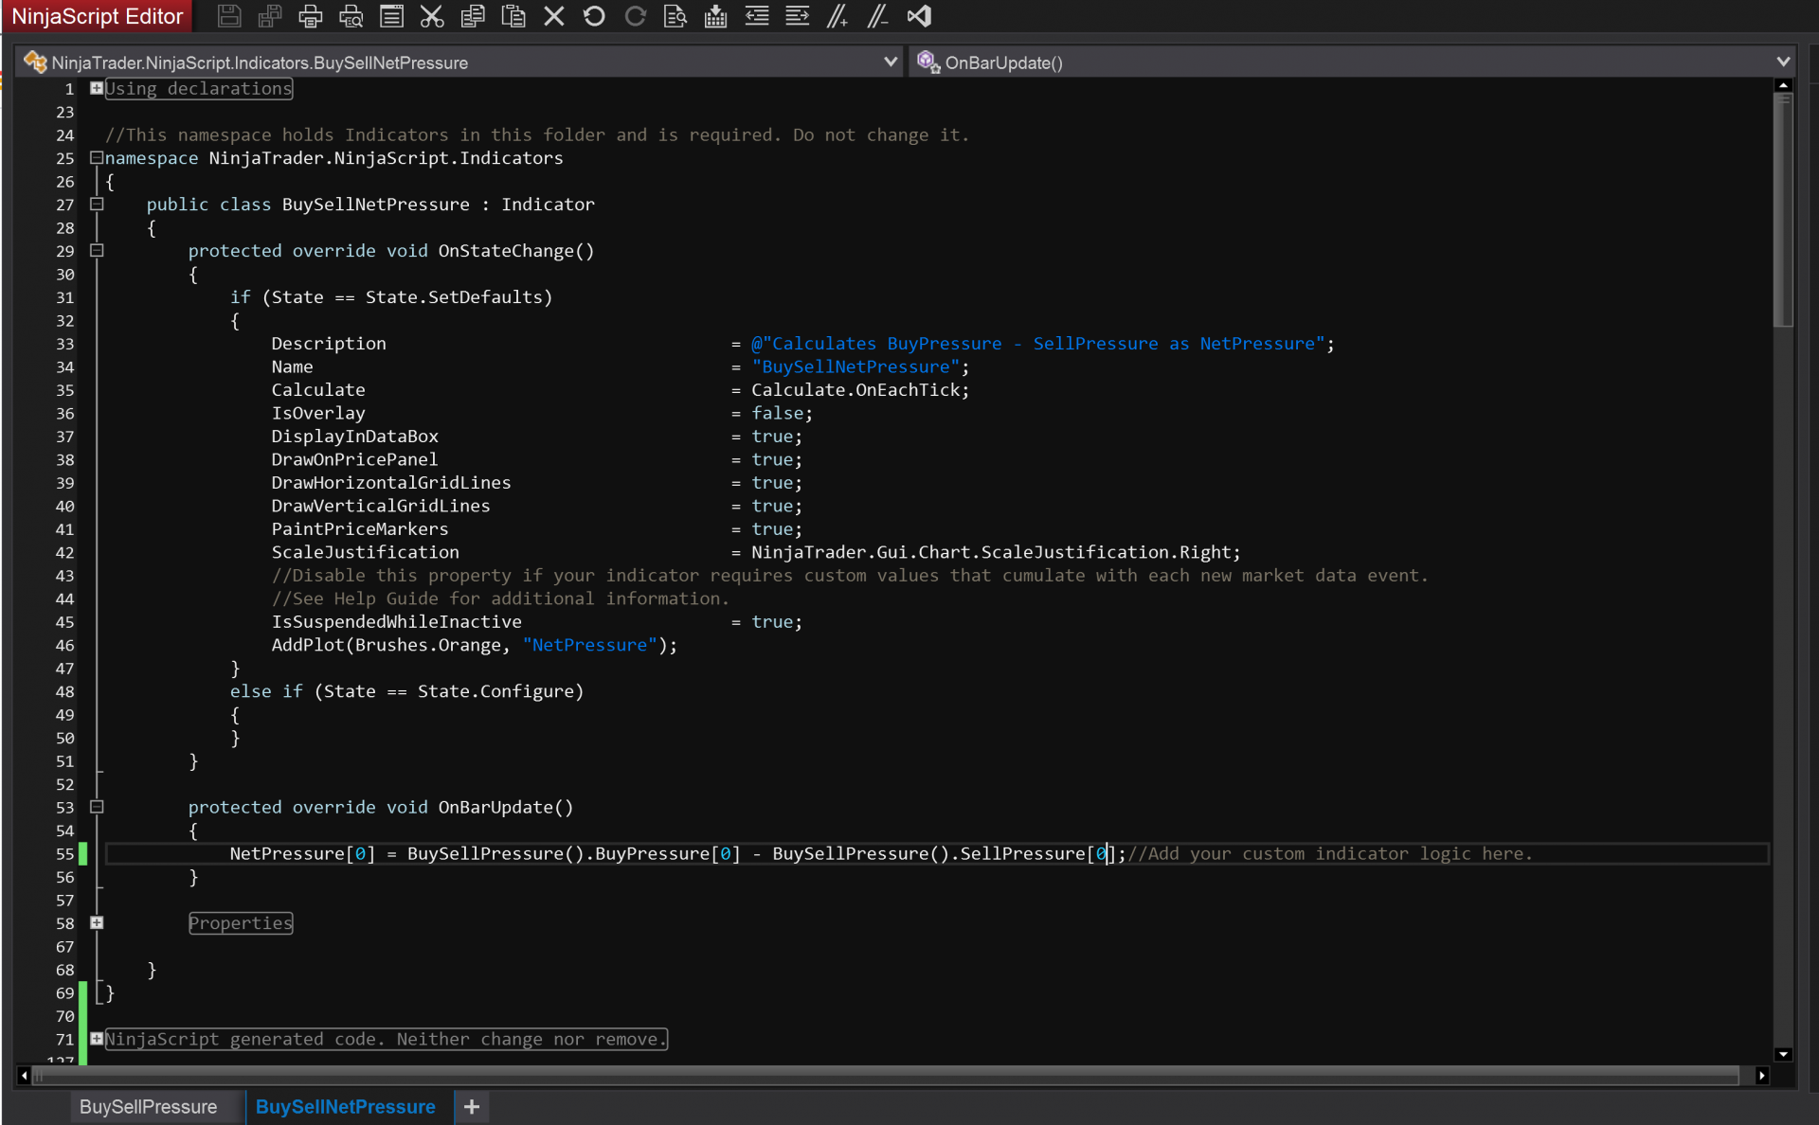Image resolution: width=1819 pixels, height=1125 pixels.
Task: Click the horizontal scrollbar right arrow
Action: click(x=1761, y=1076)
